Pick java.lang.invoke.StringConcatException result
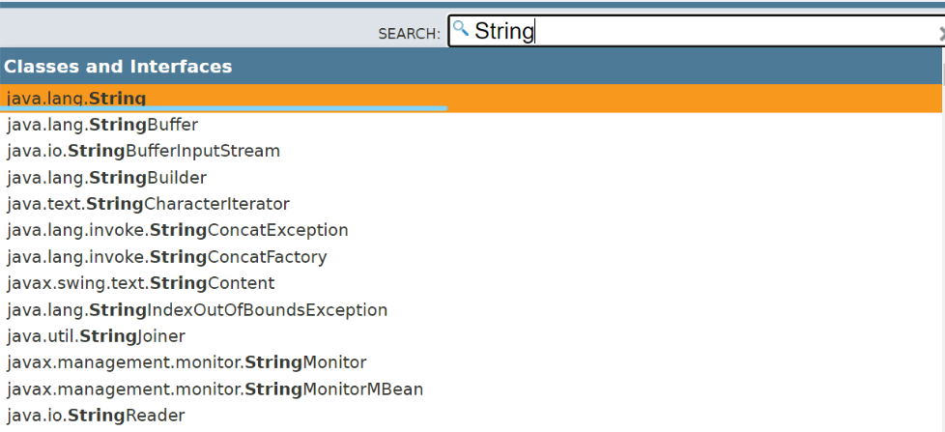 click(177, 230)
